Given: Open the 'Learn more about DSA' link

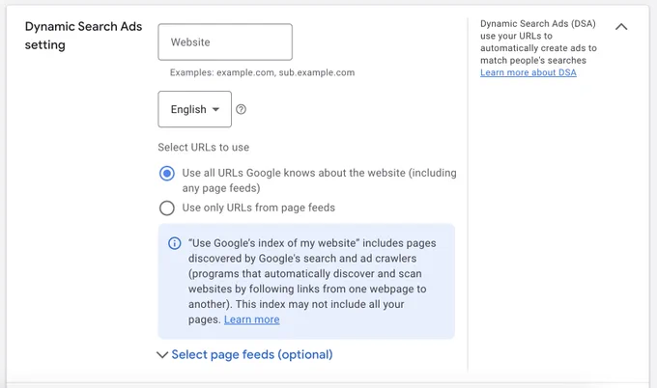Looking at the screenshot, I should (x=528, y=72).
